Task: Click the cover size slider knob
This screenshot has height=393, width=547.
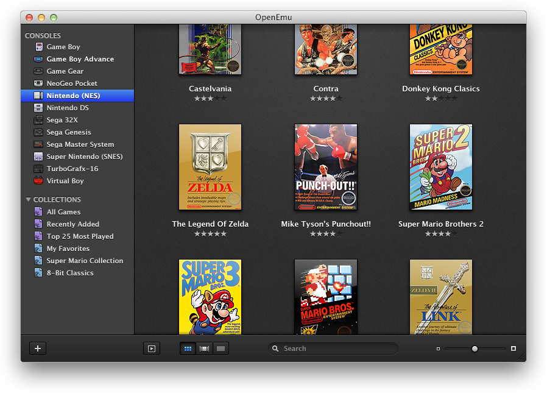Action: point(475,349)
